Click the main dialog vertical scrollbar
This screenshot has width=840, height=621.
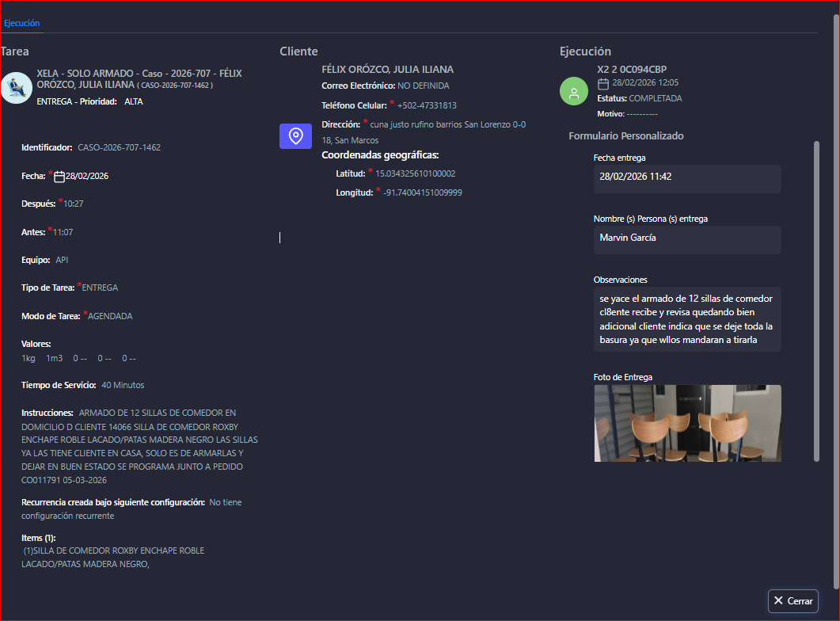pyautogui.click(x=835, y=238)
